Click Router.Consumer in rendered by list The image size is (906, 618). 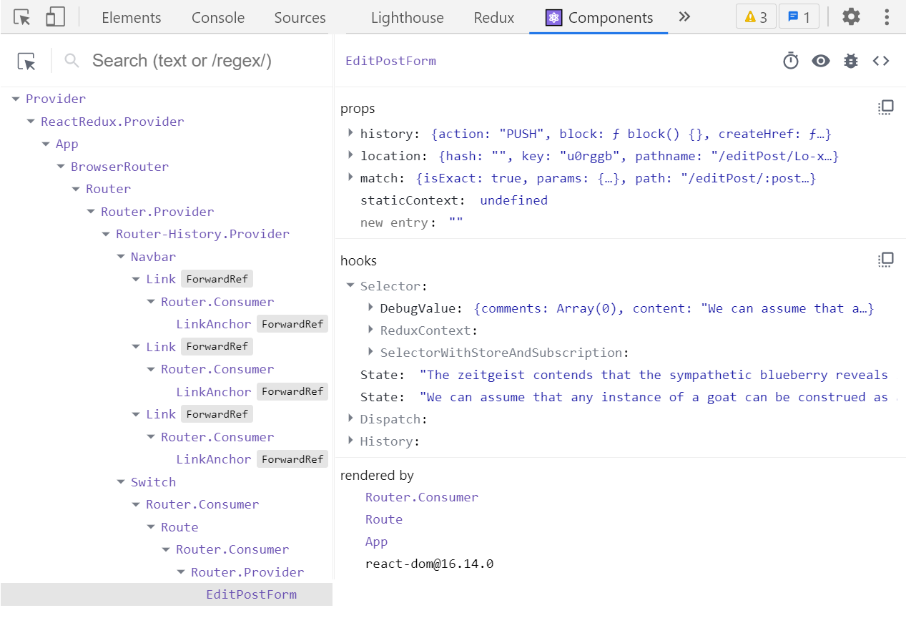[421, 497]
